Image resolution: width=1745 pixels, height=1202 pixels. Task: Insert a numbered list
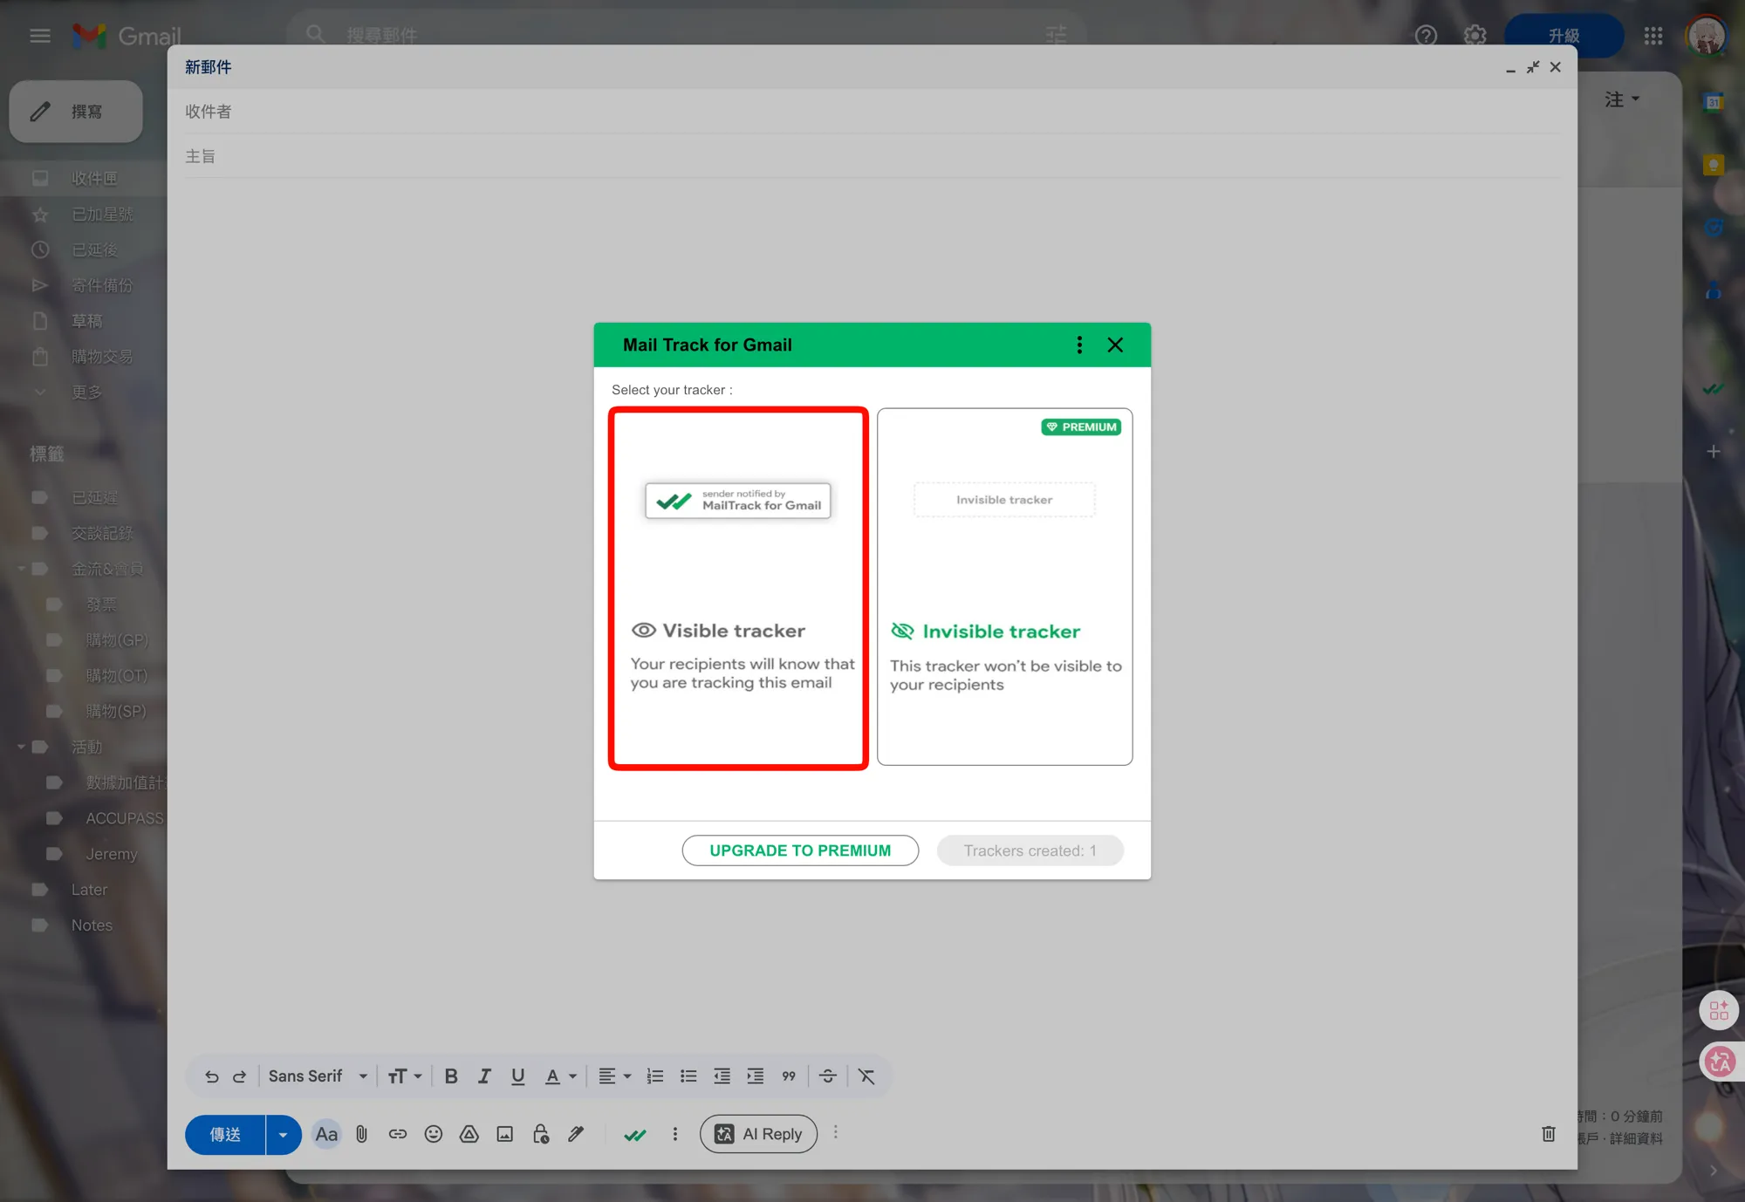[655, 1076]
